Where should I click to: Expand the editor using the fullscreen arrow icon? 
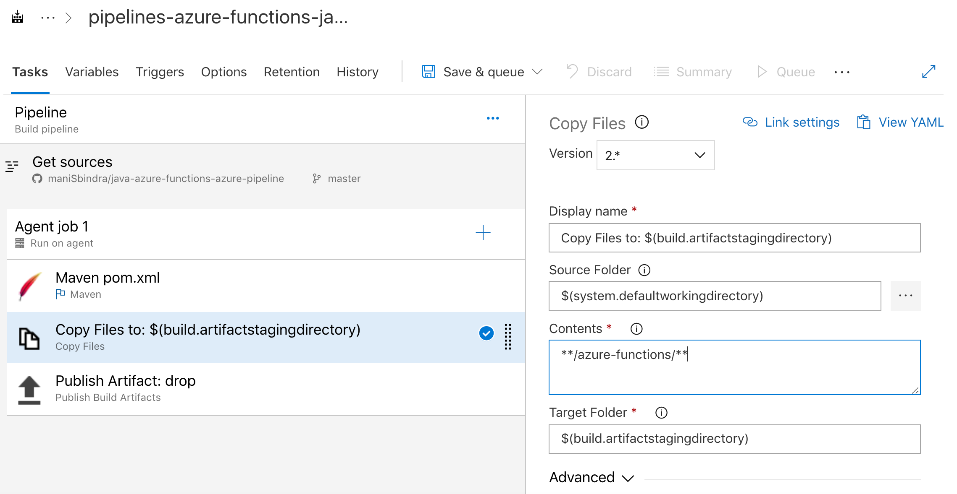[928, 71]
